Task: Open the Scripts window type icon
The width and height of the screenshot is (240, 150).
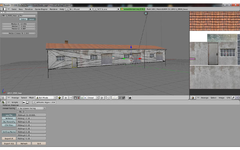Action: pos(4,102)
